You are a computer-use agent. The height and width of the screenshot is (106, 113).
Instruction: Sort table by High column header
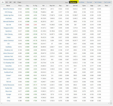(x=92, y=6)
